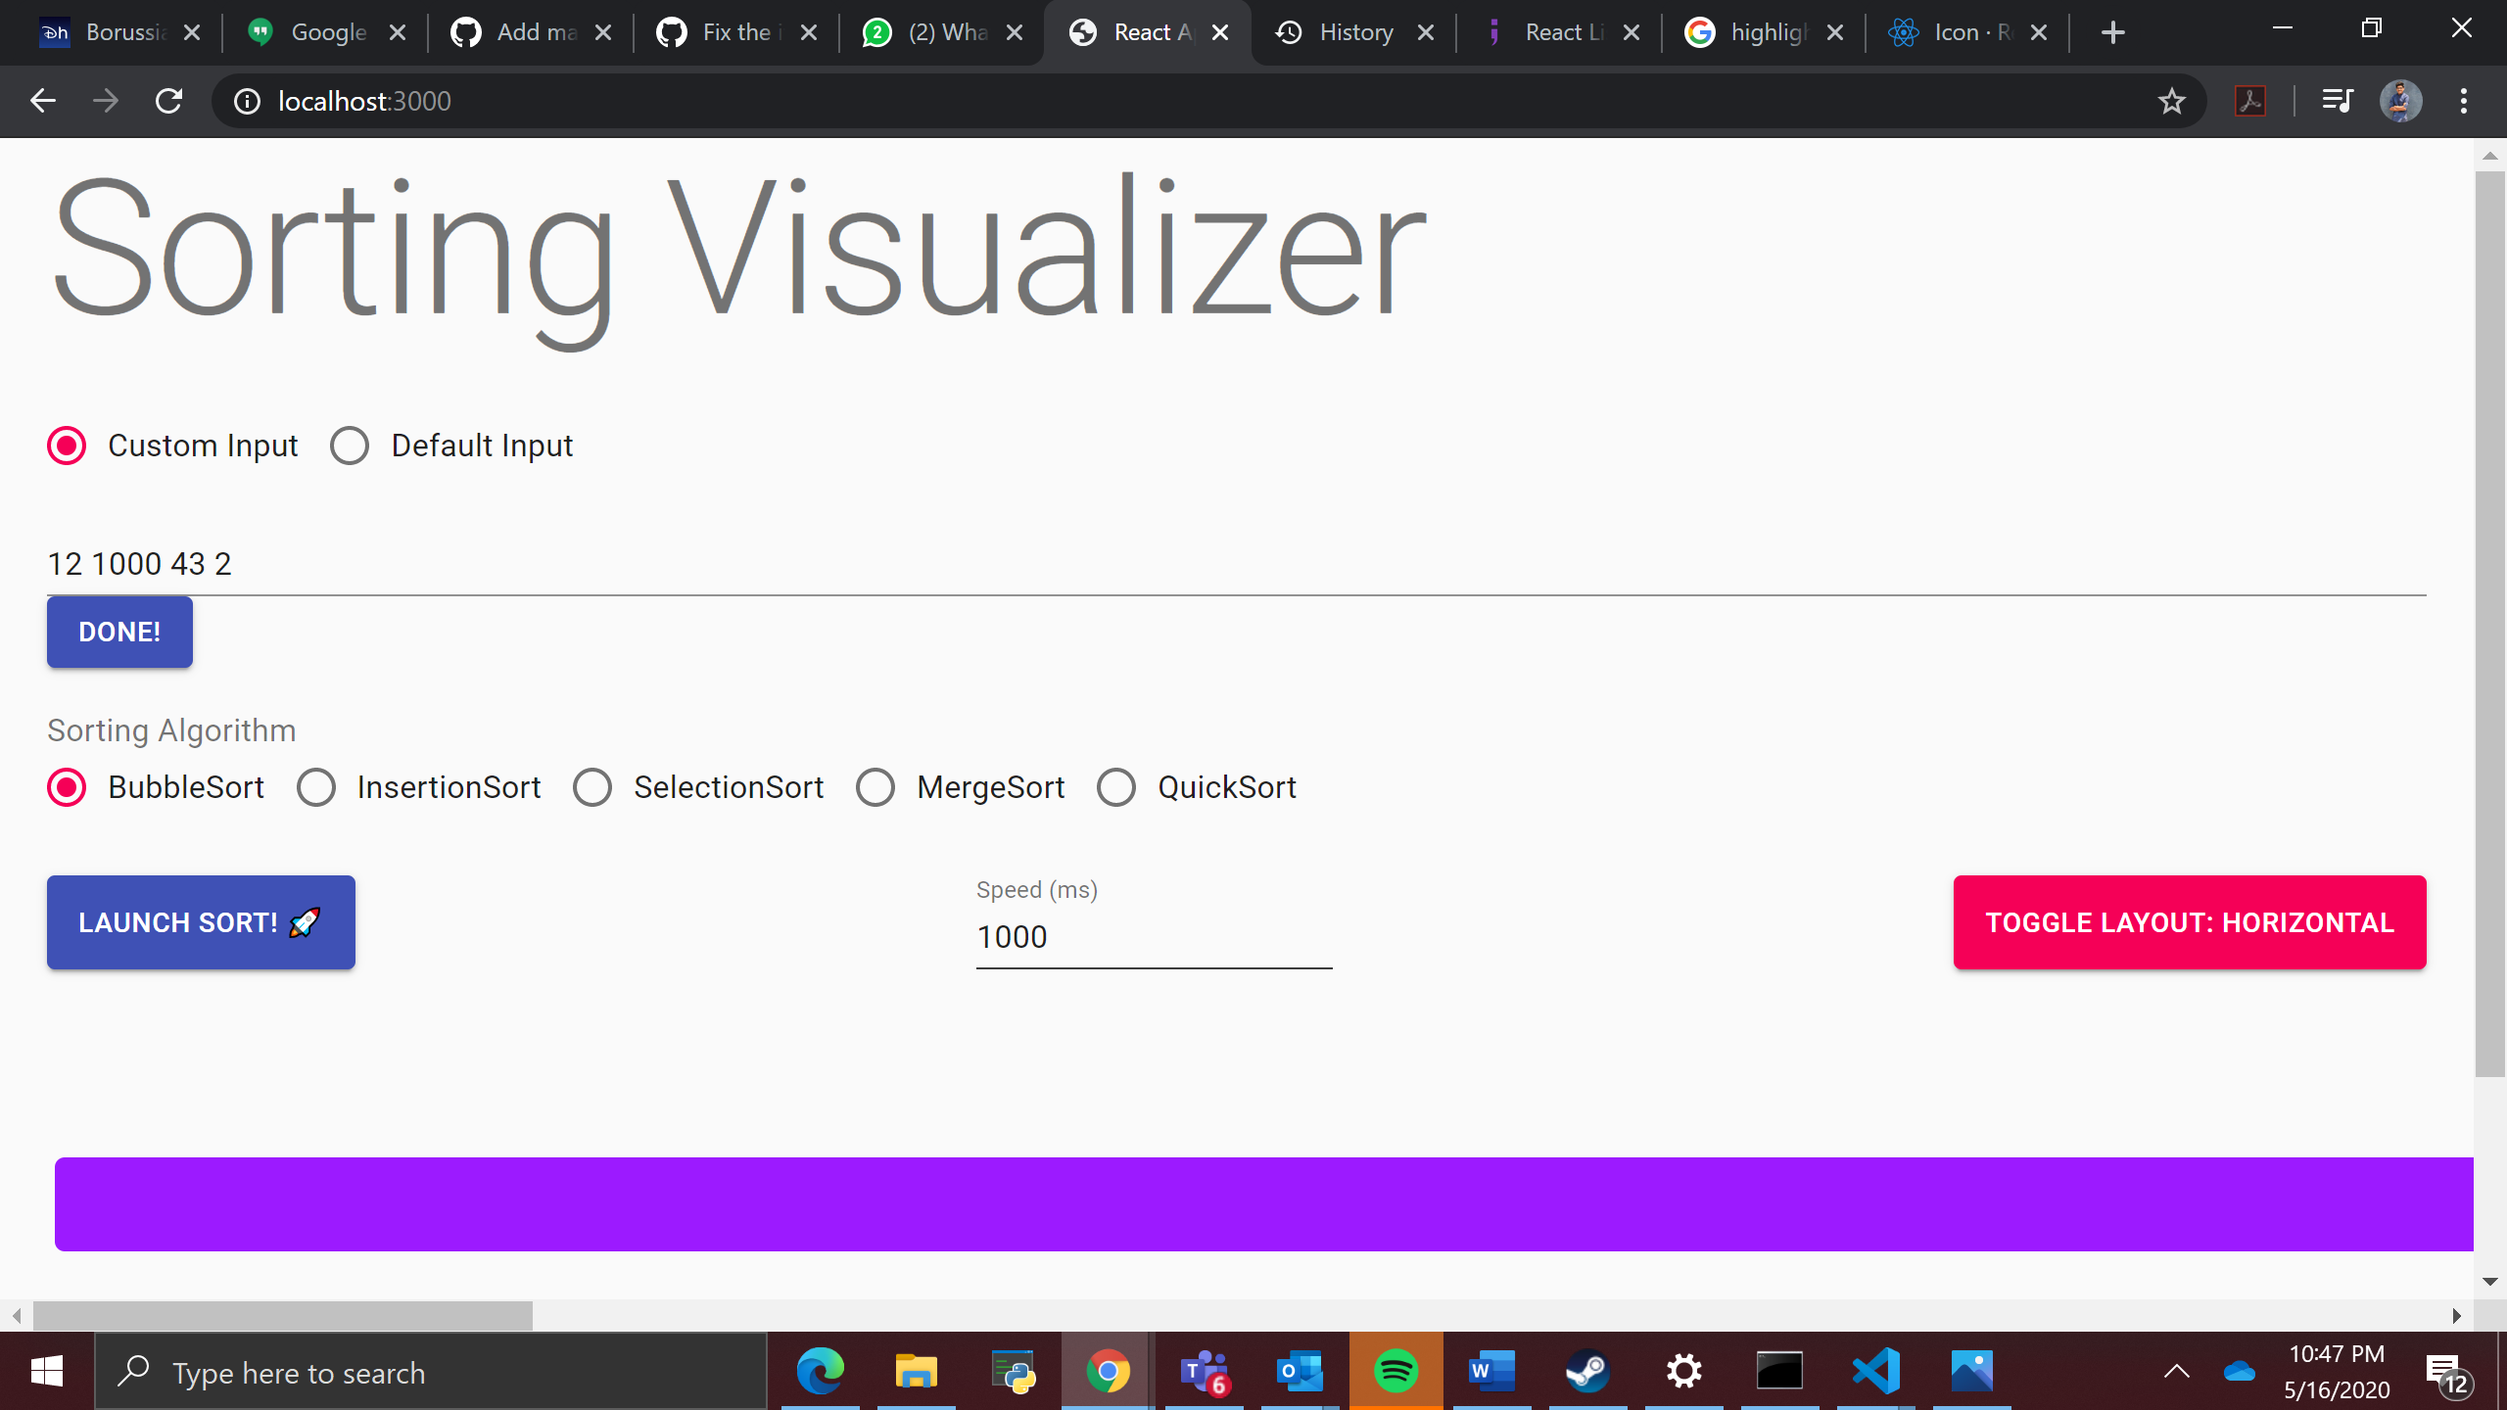2507x1410 pixels.
Task: Open the browser media controls icon
Action: pos(2338,100)
